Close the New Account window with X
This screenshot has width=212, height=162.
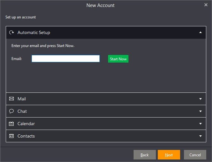coord(206,5)
